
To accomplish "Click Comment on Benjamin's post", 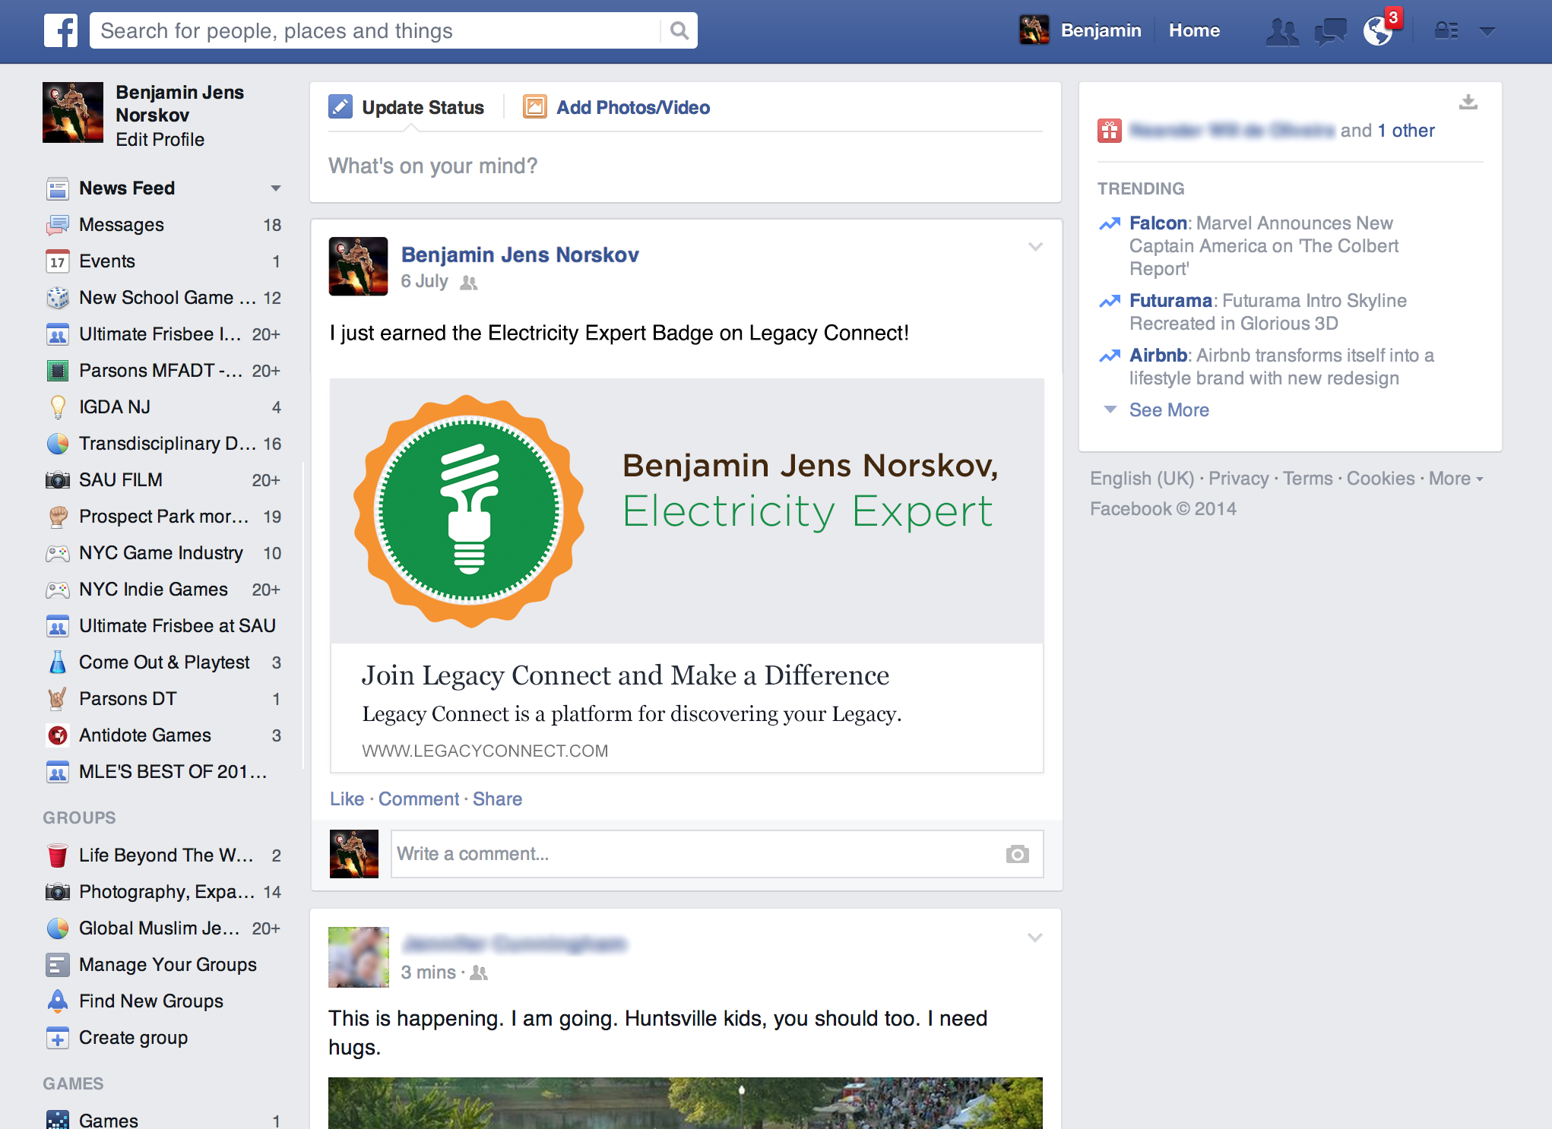I will point(419,799).
